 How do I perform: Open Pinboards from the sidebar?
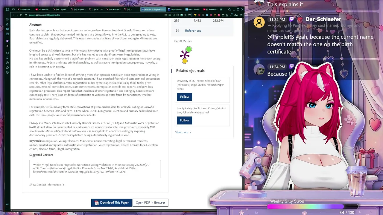7,58
